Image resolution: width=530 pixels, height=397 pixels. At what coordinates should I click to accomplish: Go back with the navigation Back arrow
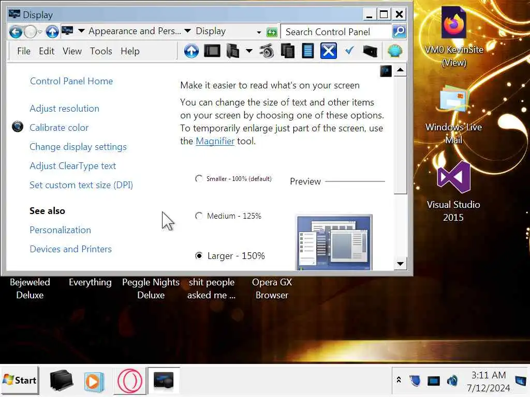pyautogui.click(x=16, y=32)
